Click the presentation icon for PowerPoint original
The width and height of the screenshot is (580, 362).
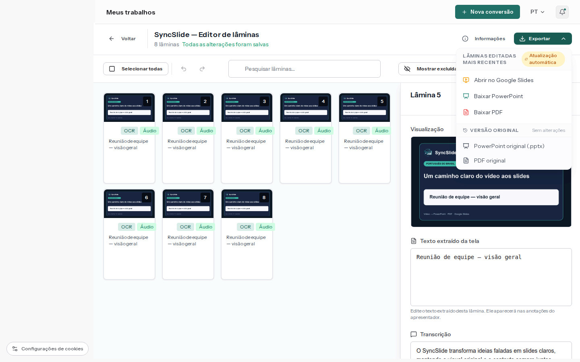[466, 146]
